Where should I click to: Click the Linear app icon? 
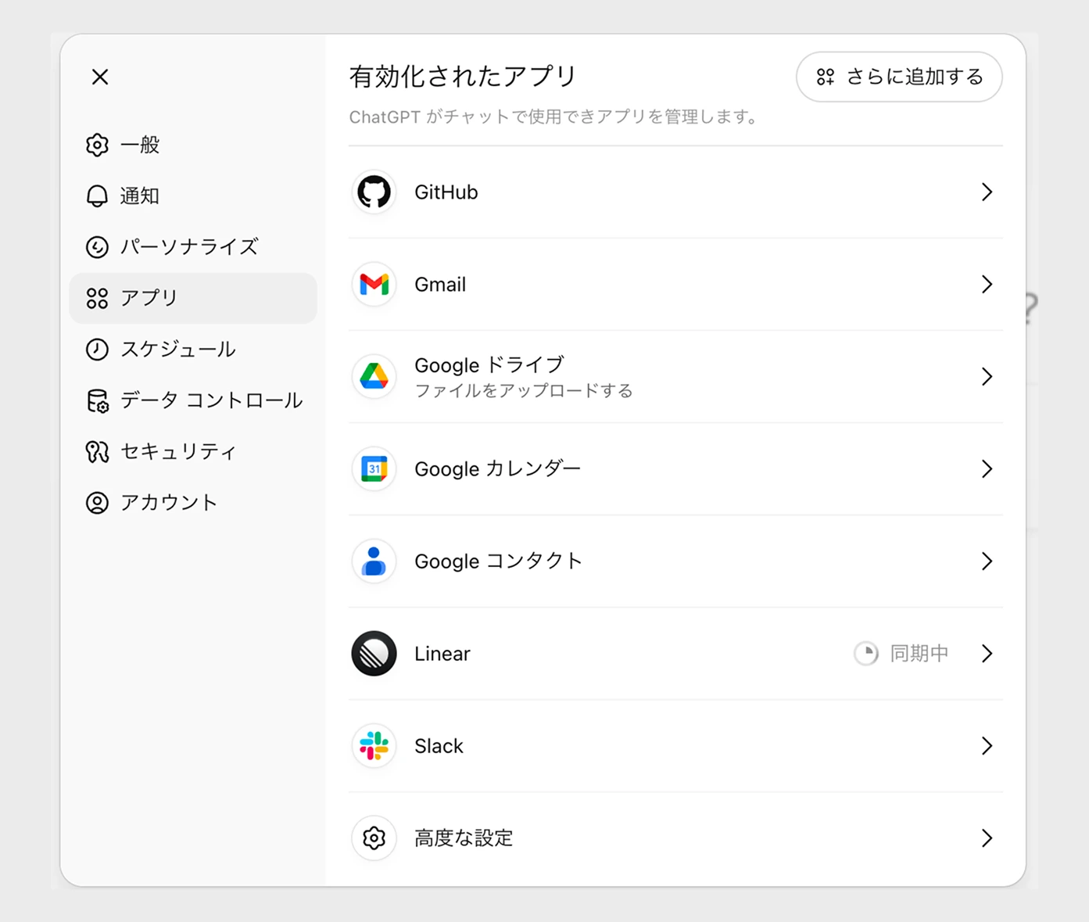tap(374, 654)
